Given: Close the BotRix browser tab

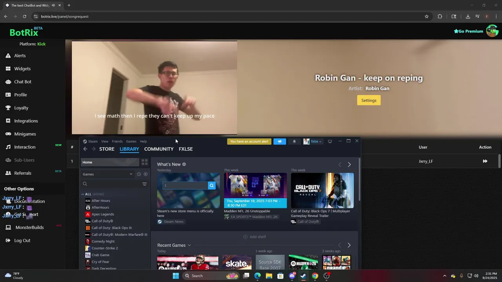Looking at the screenshot, I should (x=60, y=5).
